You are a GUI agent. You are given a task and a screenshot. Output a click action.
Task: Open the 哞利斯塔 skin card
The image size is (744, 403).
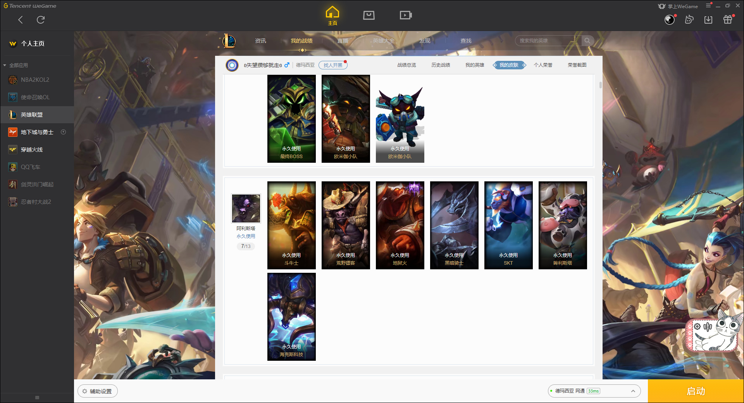563,225
